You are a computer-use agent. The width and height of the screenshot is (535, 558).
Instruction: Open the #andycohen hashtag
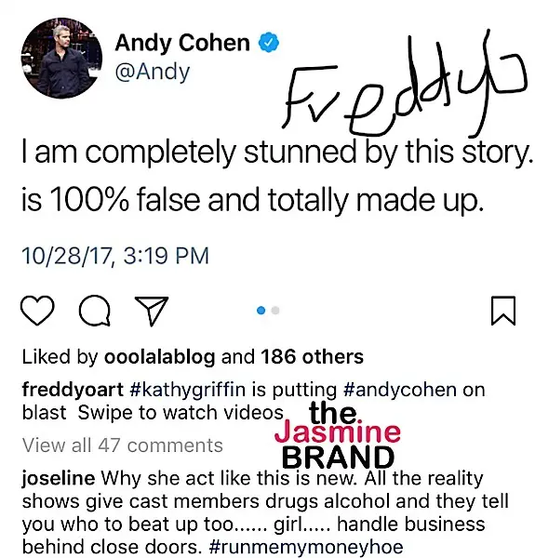(400, 390)
